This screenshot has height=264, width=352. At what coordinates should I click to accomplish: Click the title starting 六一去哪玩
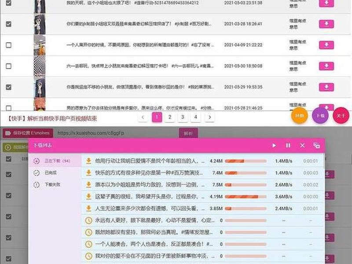pos(140,66)
